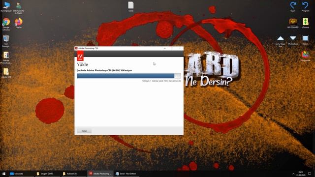
Task: Select the Oyun shortcut icon
Action: tap(293, 6)
